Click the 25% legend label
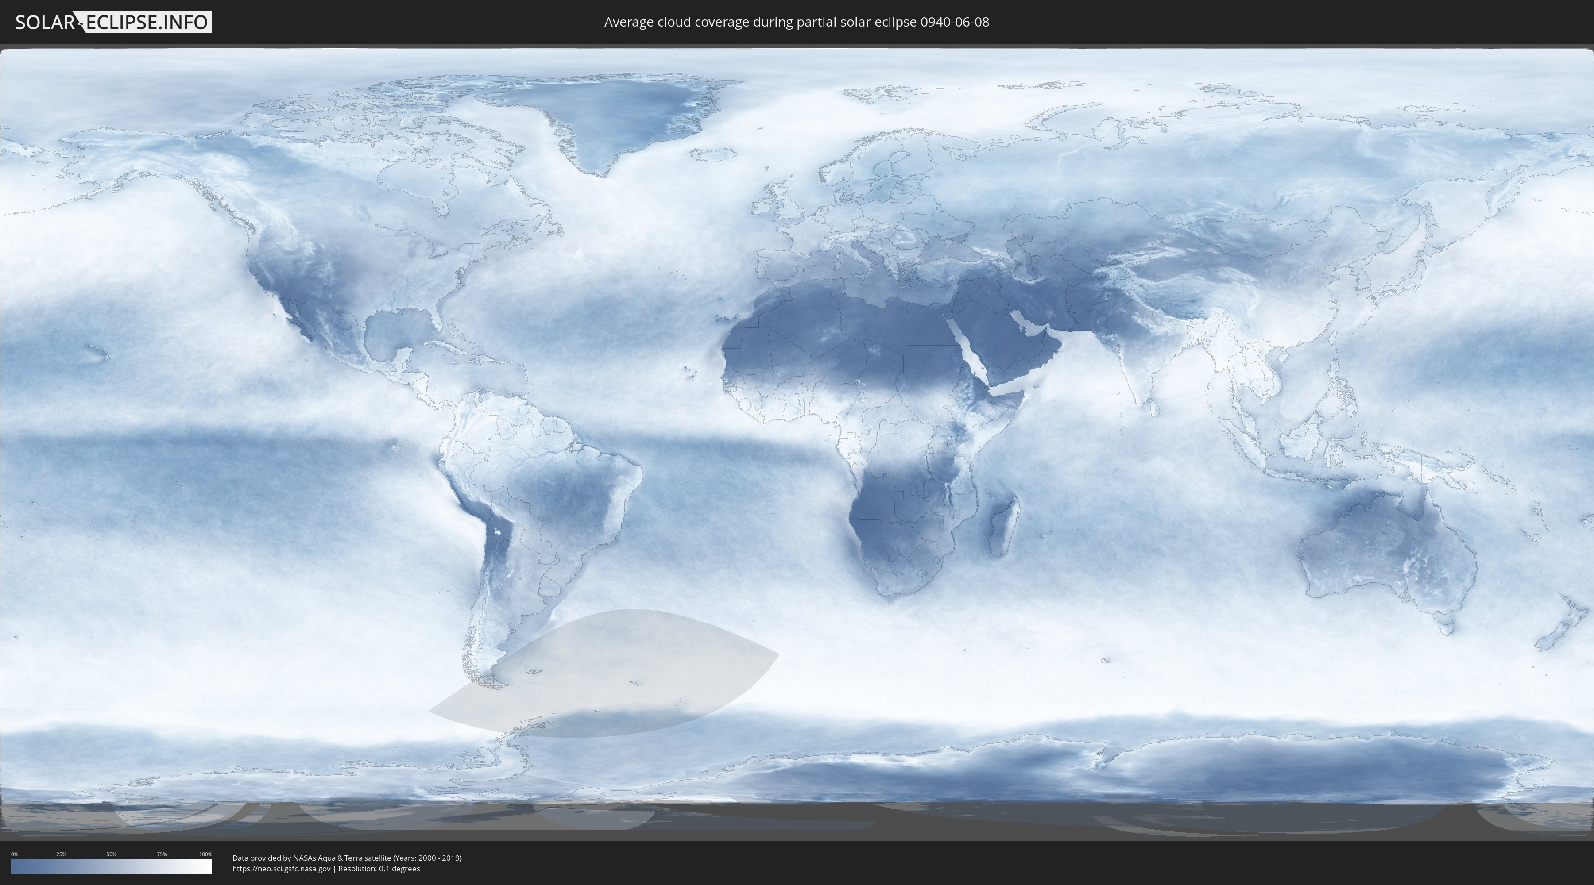 coord(61,854)
